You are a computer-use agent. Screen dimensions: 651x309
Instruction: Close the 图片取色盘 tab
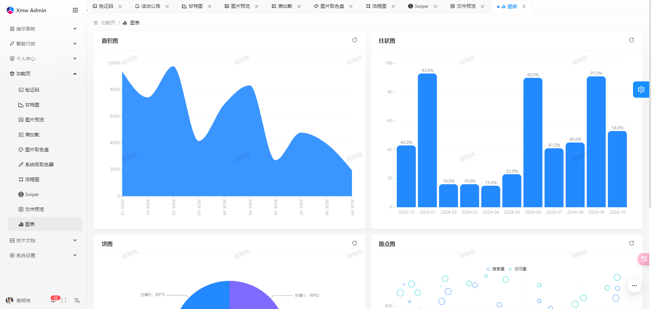pos(351,6)
